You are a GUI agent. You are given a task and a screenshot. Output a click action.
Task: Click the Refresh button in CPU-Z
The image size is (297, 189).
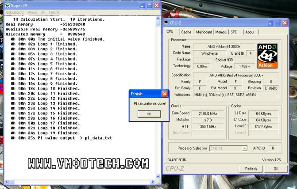(x=251, y=169)
